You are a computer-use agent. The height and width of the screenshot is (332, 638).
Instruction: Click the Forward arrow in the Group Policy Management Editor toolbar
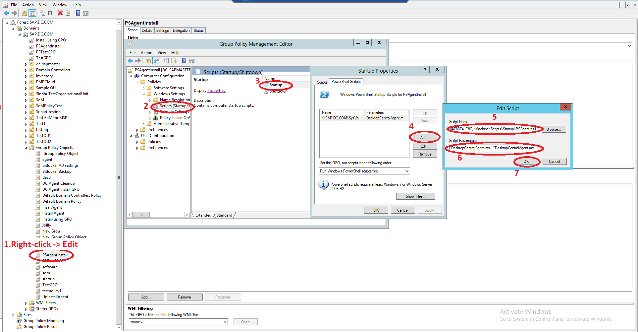[138, 61]
